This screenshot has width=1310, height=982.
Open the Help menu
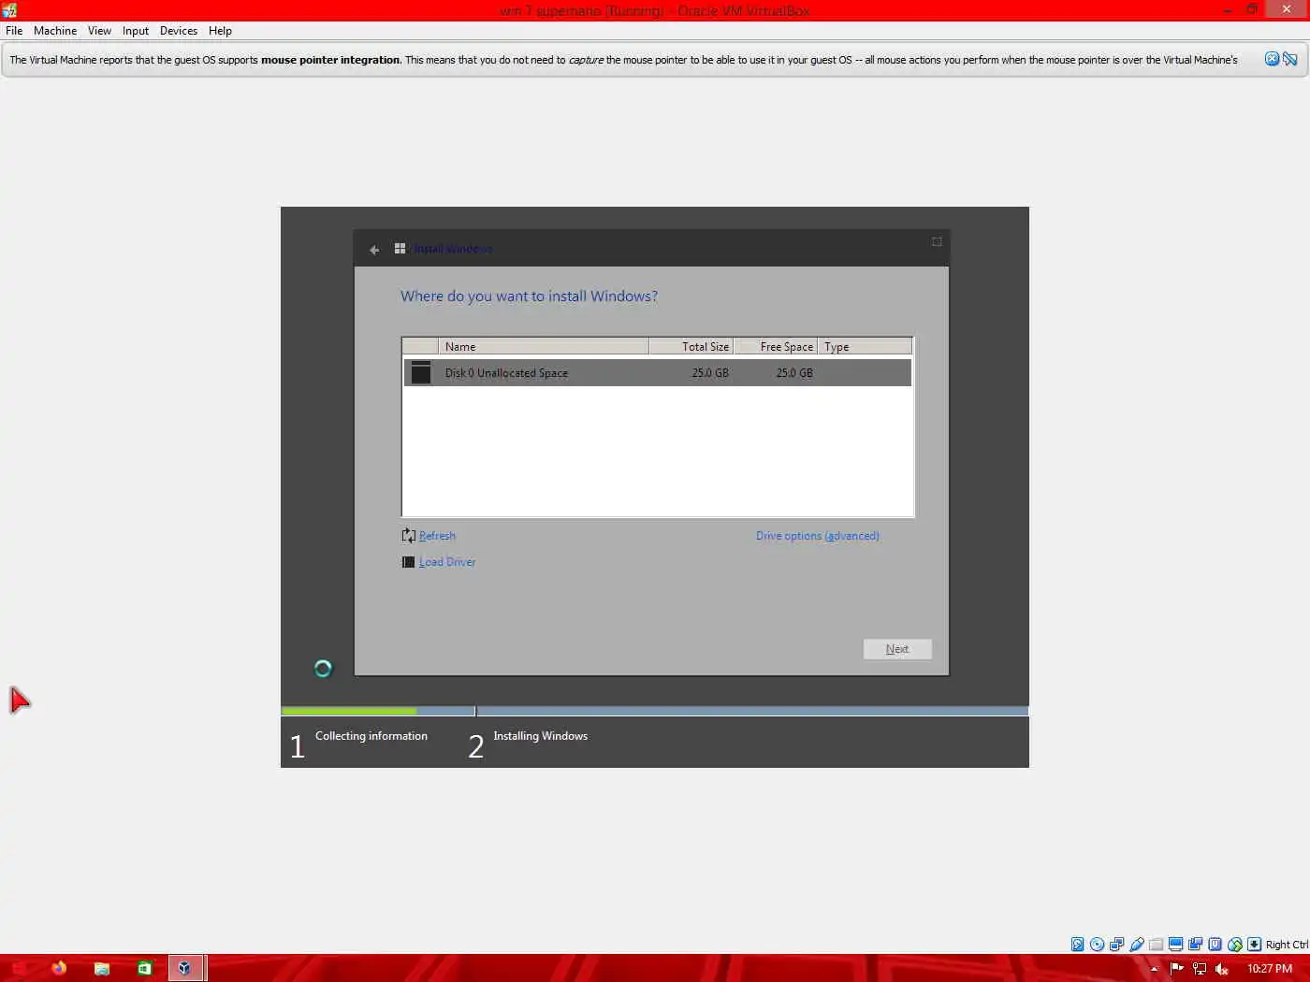click(220, 31)
